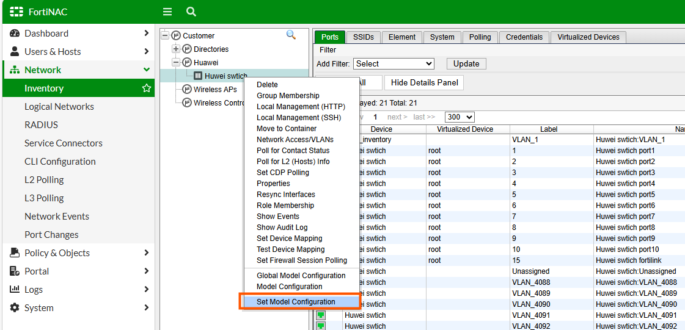685x330 pixels.
Task: Open the search magnifier in top bar
Action: [x=191, y=12]
